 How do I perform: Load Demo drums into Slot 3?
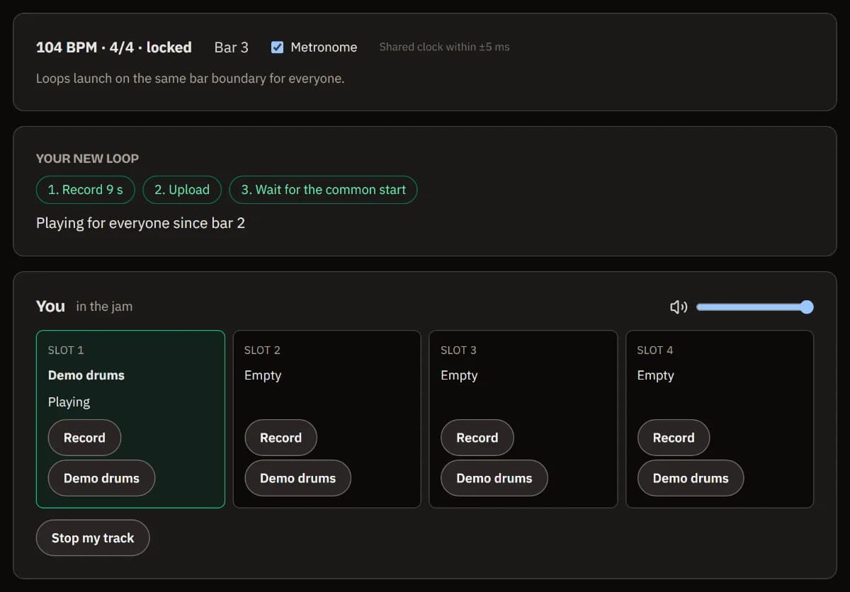pos(494,478)
